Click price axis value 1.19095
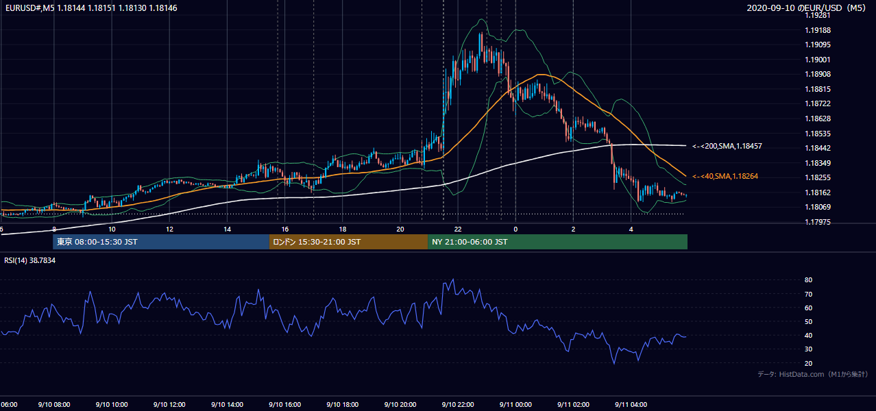Image resolution: width=876 pixels, height=411 pixels. tap(818, 45)
